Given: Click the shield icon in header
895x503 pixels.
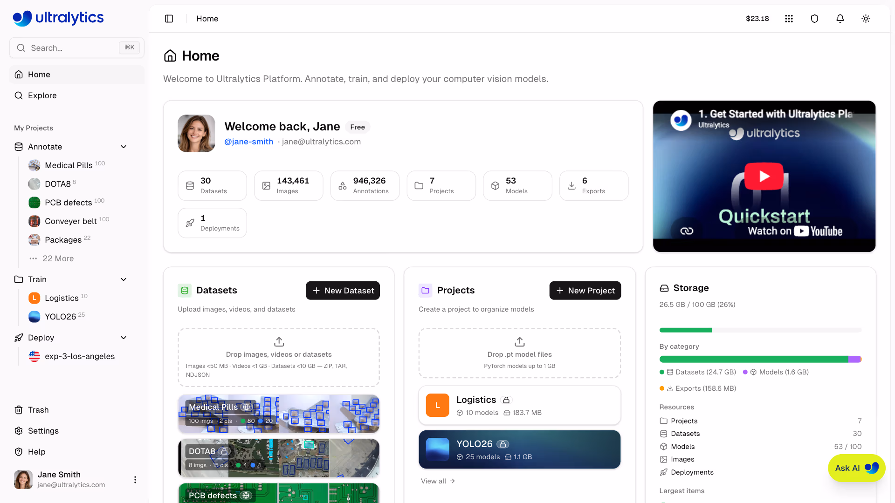Looking at the screenshot, I should pos(814,19).
